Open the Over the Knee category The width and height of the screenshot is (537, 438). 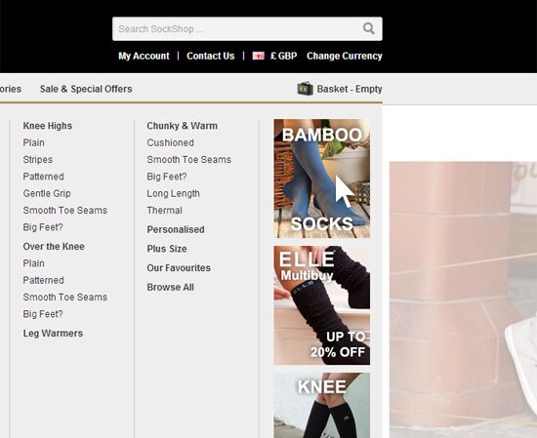pos(54,247)
